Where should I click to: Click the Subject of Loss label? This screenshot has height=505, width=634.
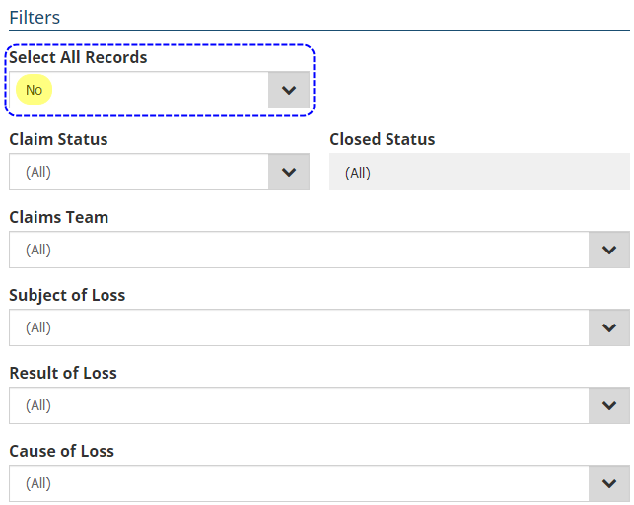pos(67,295)
